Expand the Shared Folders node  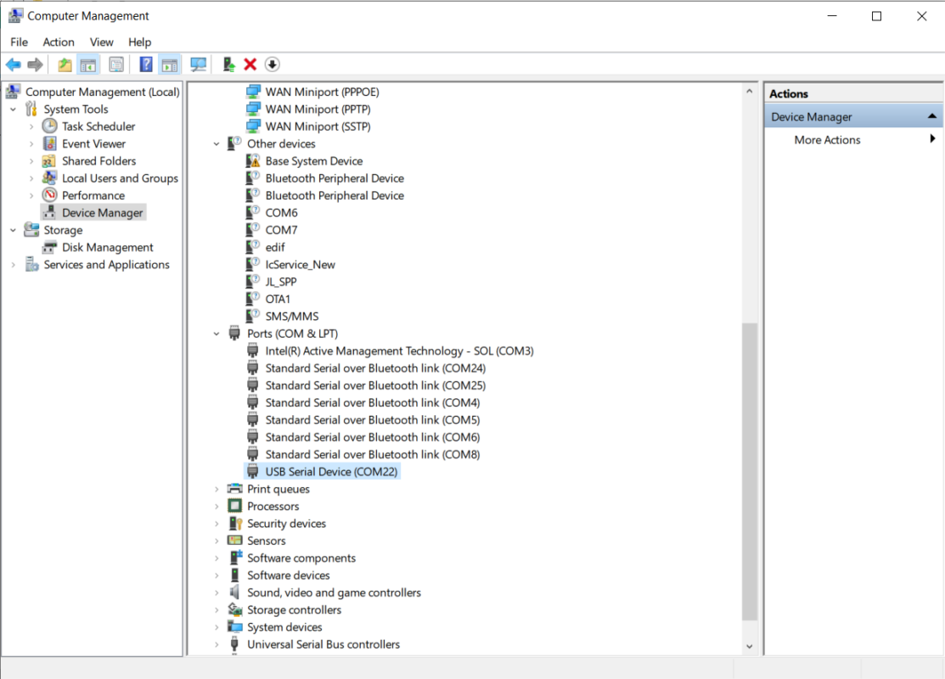(31, 161)
